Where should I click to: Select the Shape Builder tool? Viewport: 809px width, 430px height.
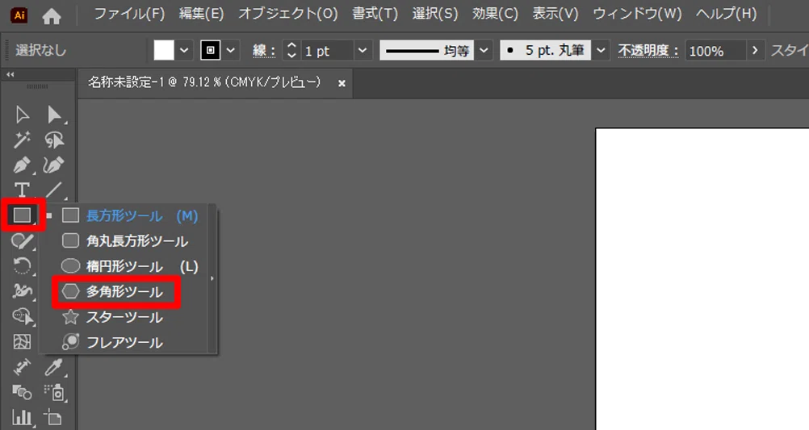point(22,316)
